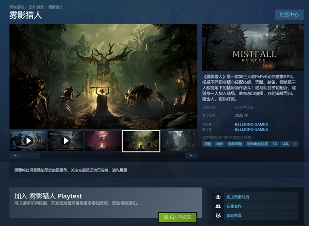The width and height of the screenshot is (309, 226).
Task: Open the 在线合作 feature link
Action: (234, 206)
